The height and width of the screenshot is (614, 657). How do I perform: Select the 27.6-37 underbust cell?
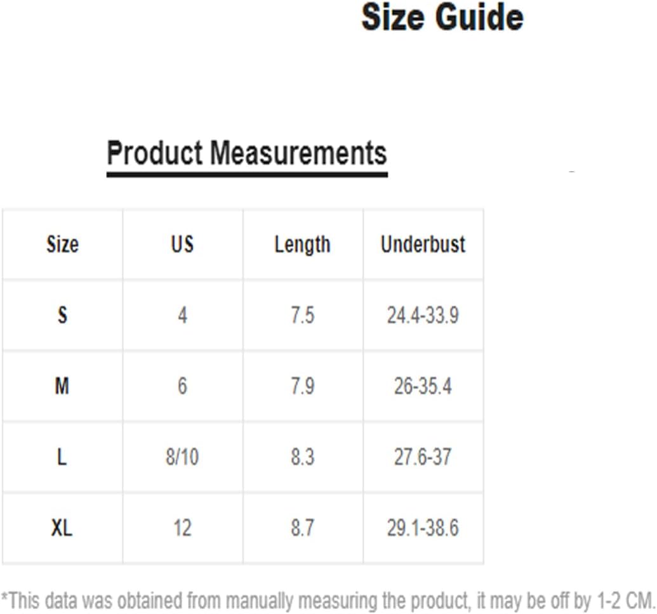pos(423,457)
